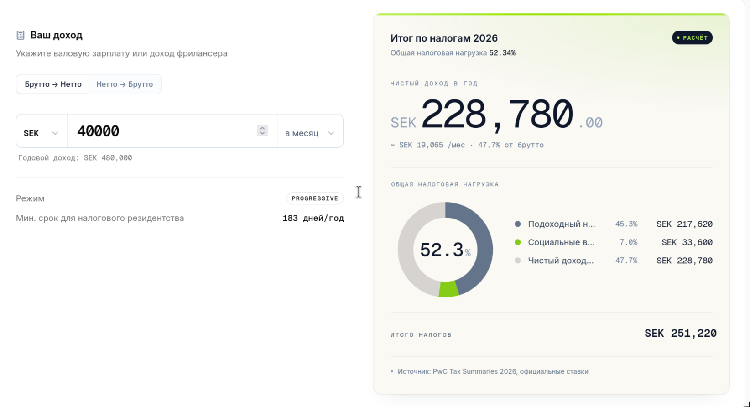The image size is (750, 407).
Task: Click the blue-gray dot next to Подоходный н...
Action: [x=517, y=224]
